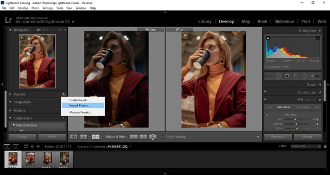330x175 pixels.
Task: Collapse the Navigator panel
Action: pyautogui.click(x=10, y=30)
